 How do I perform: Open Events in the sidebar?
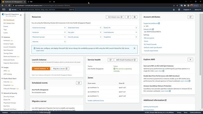(x=6, y=26)
